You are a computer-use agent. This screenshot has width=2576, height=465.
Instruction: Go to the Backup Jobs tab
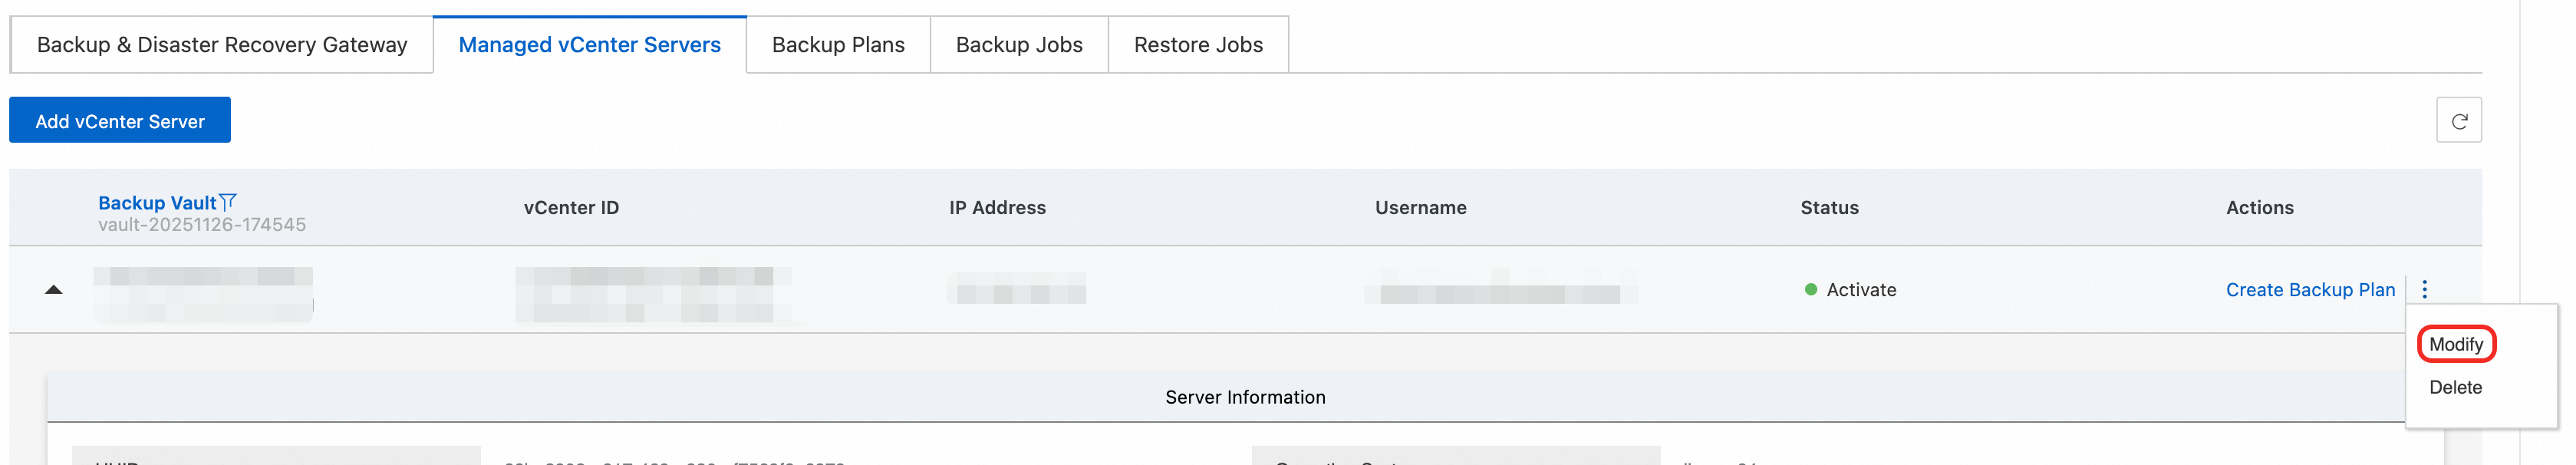pos(1019,45)
